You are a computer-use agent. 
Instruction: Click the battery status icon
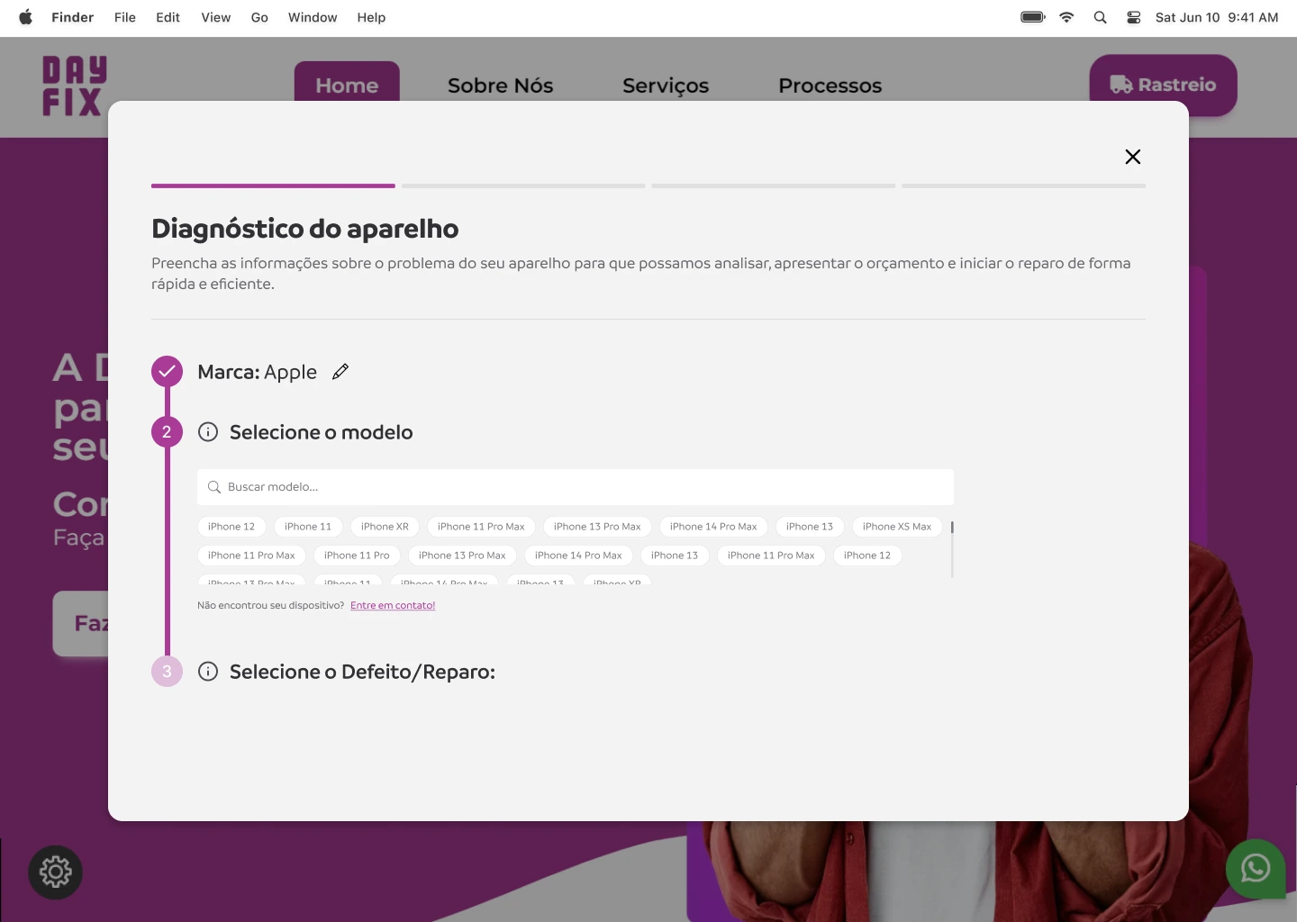tap(1033, 17)
